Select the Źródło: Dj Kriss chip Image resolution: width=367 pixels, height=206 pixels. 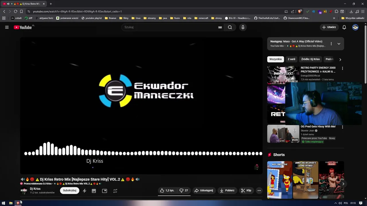(311, 59)
